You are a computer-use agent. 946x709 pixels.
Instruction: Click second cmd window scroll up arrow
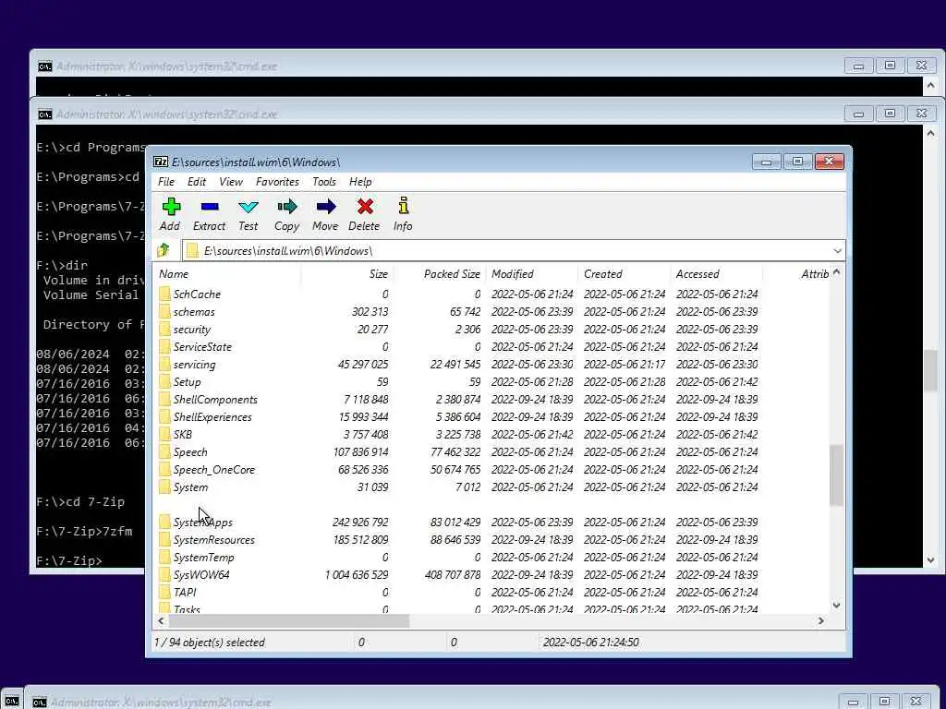coord(930,133)
